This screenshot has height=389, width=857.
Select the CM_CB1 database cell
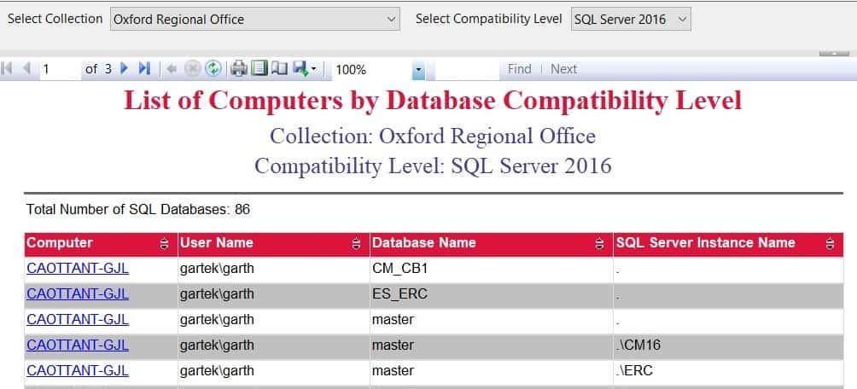[491, 270]
